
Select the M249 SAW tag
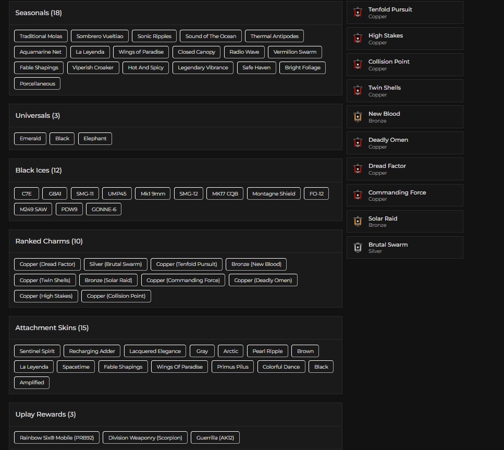coord(33,210)
